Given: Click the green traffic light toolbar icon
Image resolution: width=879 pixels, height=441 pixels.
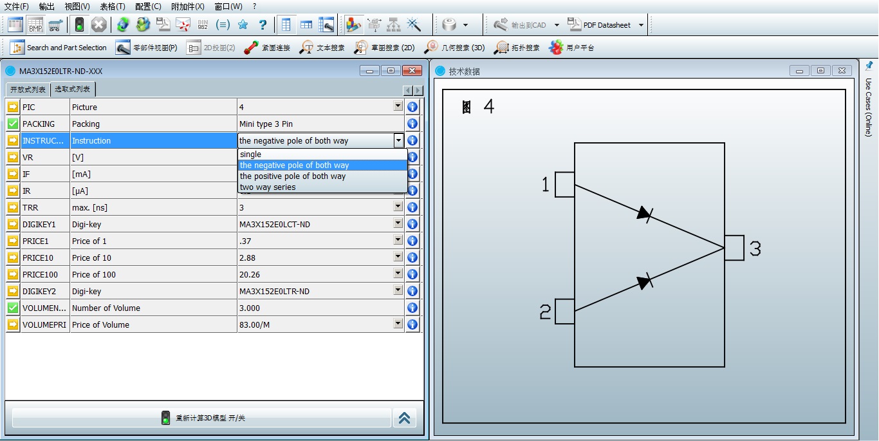Looking at the screenshot, I should tap(79, 25).
